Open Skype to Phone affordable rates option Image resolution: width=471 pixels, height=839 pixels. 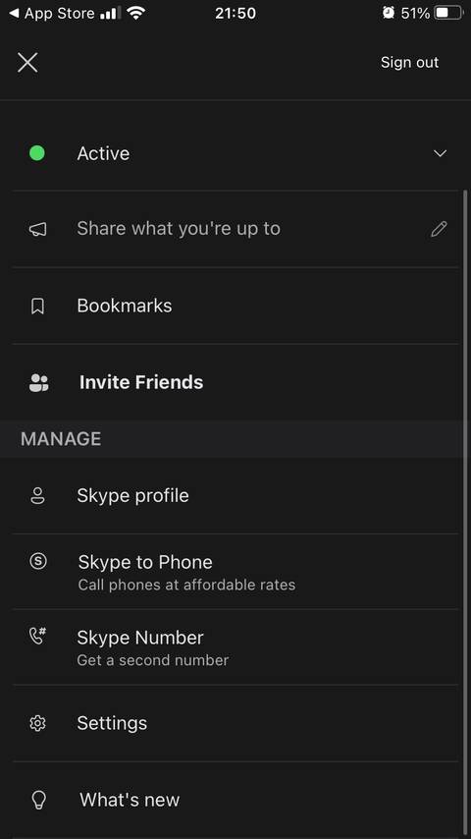(x=235, y=572)
